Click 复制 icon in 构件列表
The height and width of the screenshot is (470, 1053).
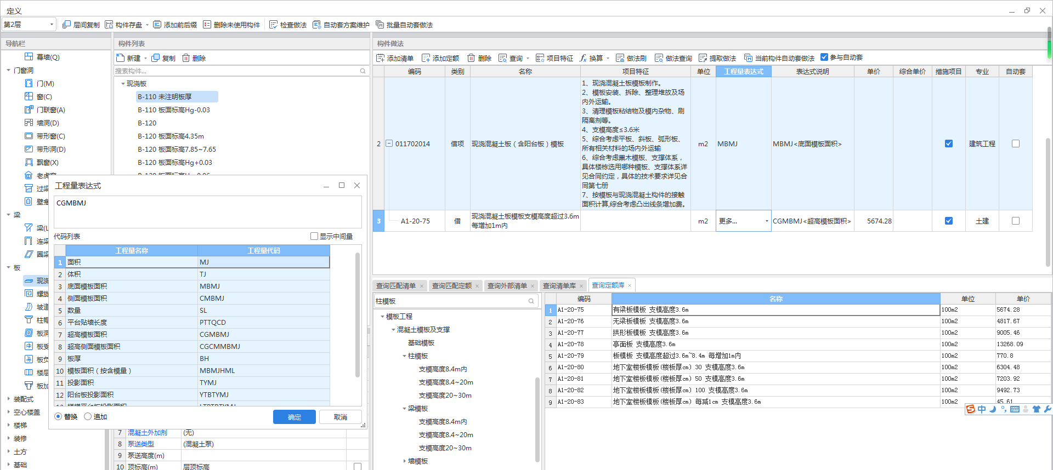click(156, 58)
